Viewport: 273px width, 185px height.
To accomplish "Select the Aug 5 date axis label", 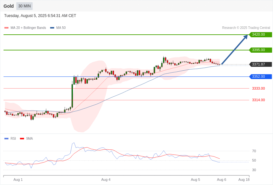I will point(195,180).
